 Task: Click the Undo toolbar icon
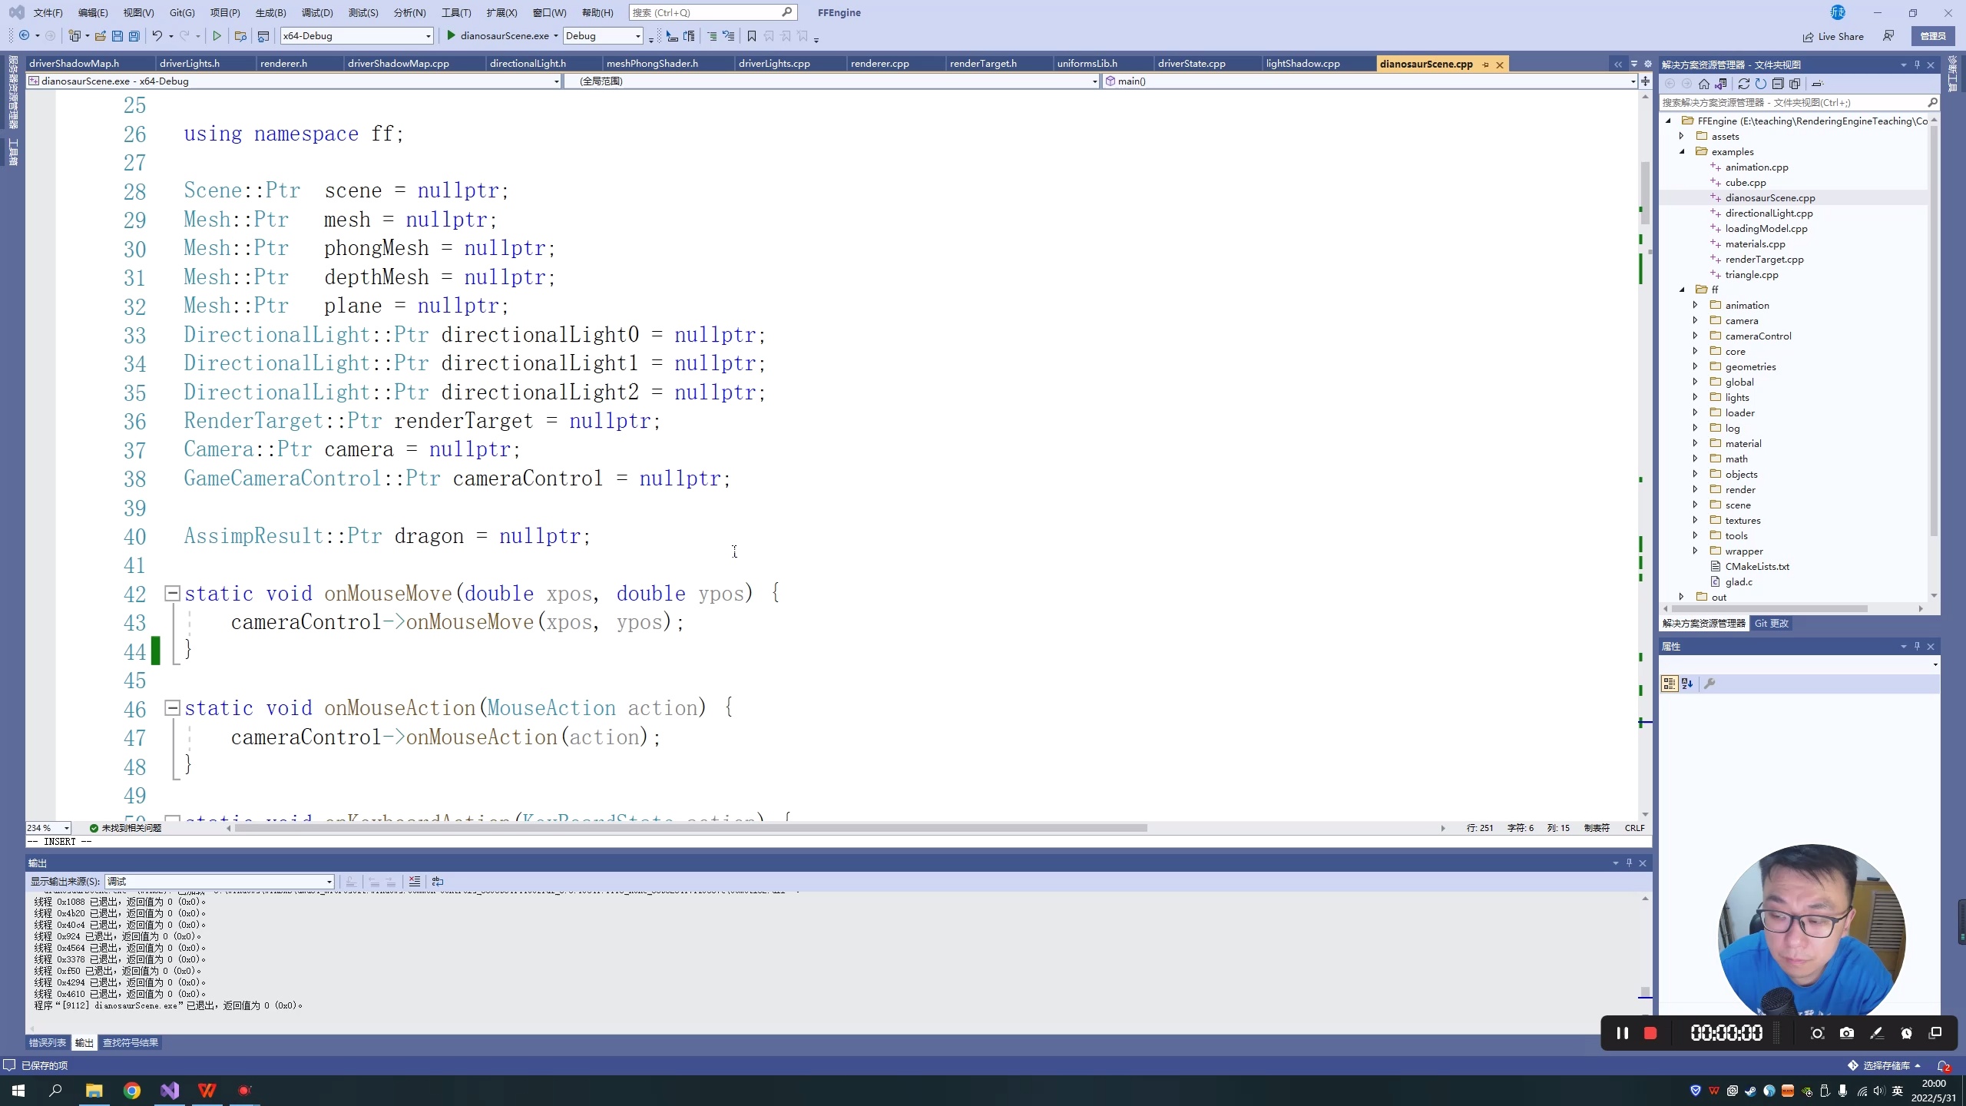coord(157,36)
